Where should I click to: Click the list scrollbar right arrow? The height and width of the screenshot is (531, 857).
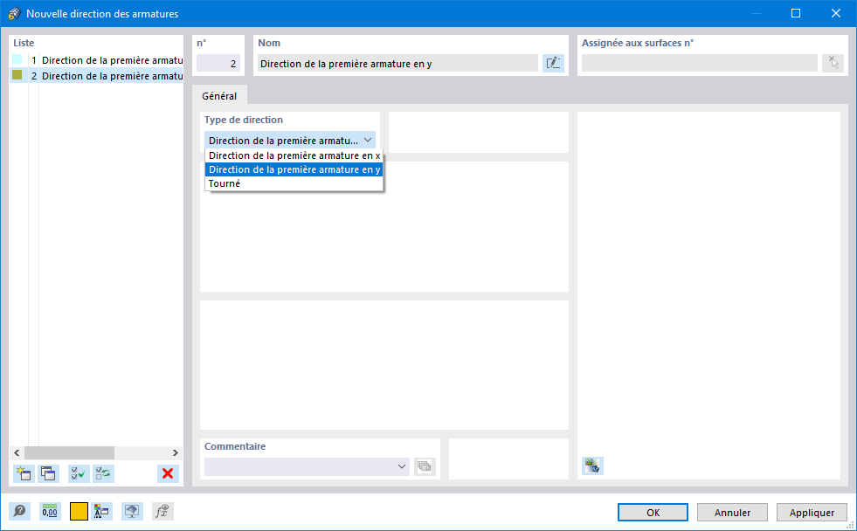point(176,453)
